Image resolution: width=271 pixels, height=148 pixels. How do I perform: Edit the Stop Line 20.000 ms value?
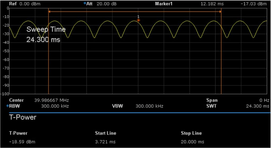[x=192, y=142]
